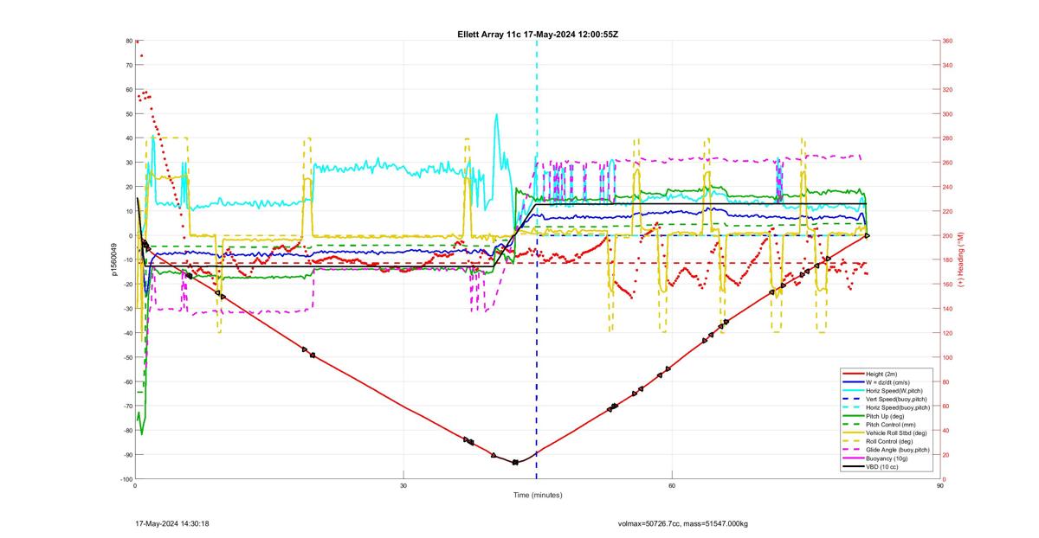The height and width of the screenshot is (538, 1039).
Task: Click the red Height line sample in legend
Action: point(854,374)
